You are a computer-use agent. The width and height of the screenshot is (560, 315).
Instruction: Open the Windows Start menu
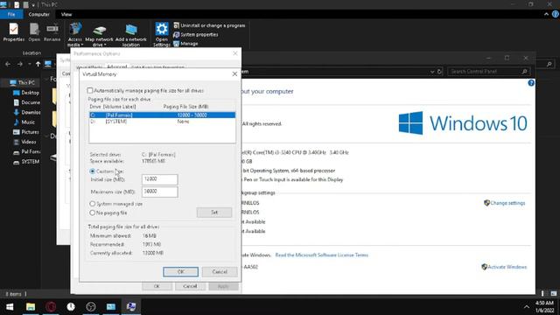pos(10,306)
